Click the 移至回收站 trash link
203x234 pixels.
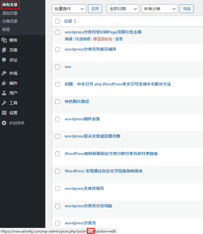coord(103,39)
